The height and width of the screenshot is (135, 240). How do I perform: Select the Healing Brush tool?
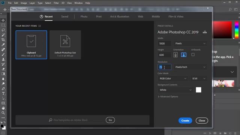tap(3, 49)
